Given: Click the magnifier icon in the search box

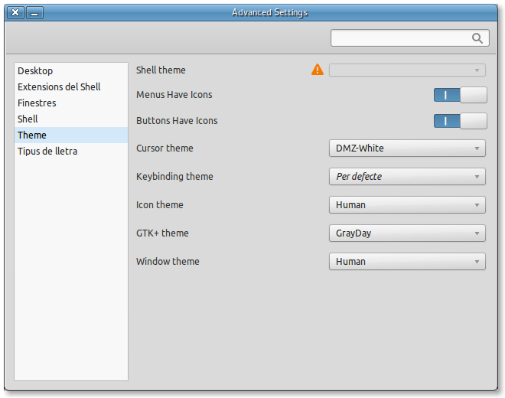Looking at the screenshot, I should coord(477,38).
